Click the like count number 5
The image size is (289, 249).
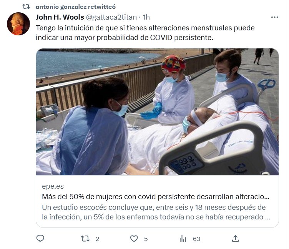click(x=146, y=239)
